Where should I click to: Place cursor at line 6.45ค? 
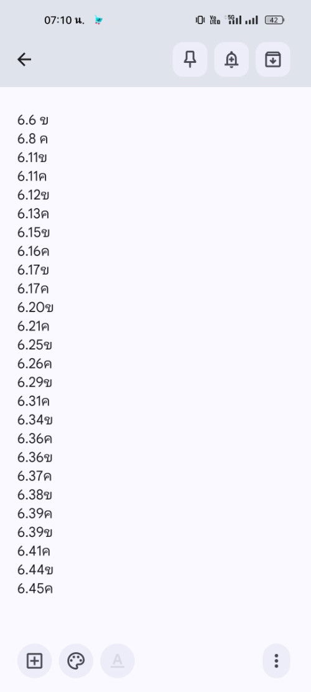click(x=35, y=588)
